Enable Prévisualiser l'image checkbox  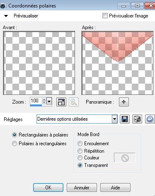(x=105, y=15)
